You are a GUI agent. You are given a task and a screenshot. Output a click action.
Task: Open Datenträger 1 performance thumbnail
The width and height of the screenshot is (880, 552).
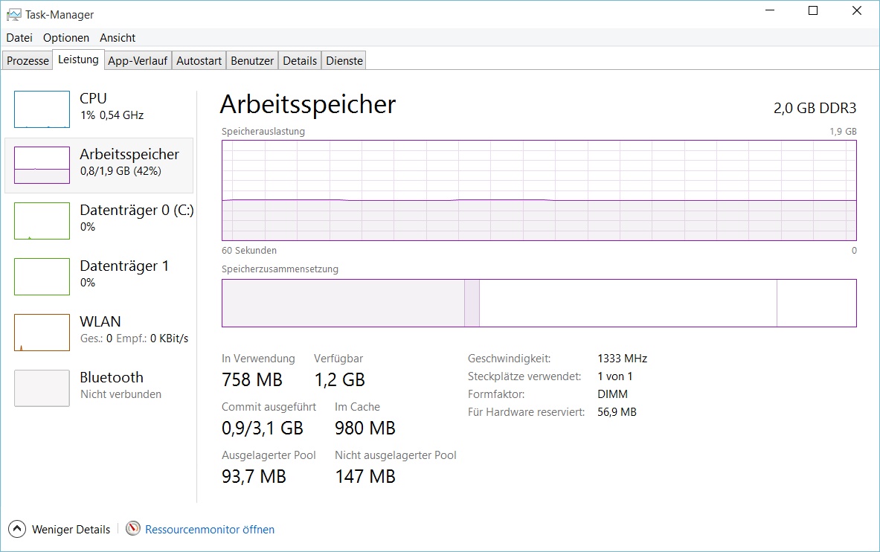coord(42,277)
